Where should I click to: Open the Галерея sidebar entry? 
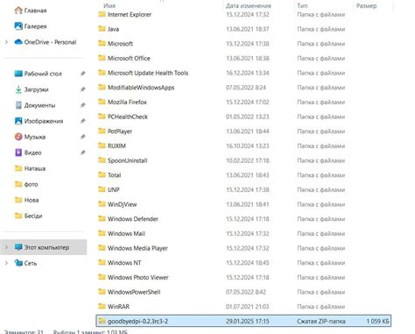tap(35, 26)
